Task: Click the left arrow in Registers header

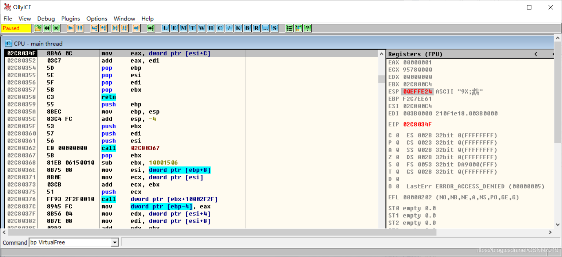Action: coord(536,54)
